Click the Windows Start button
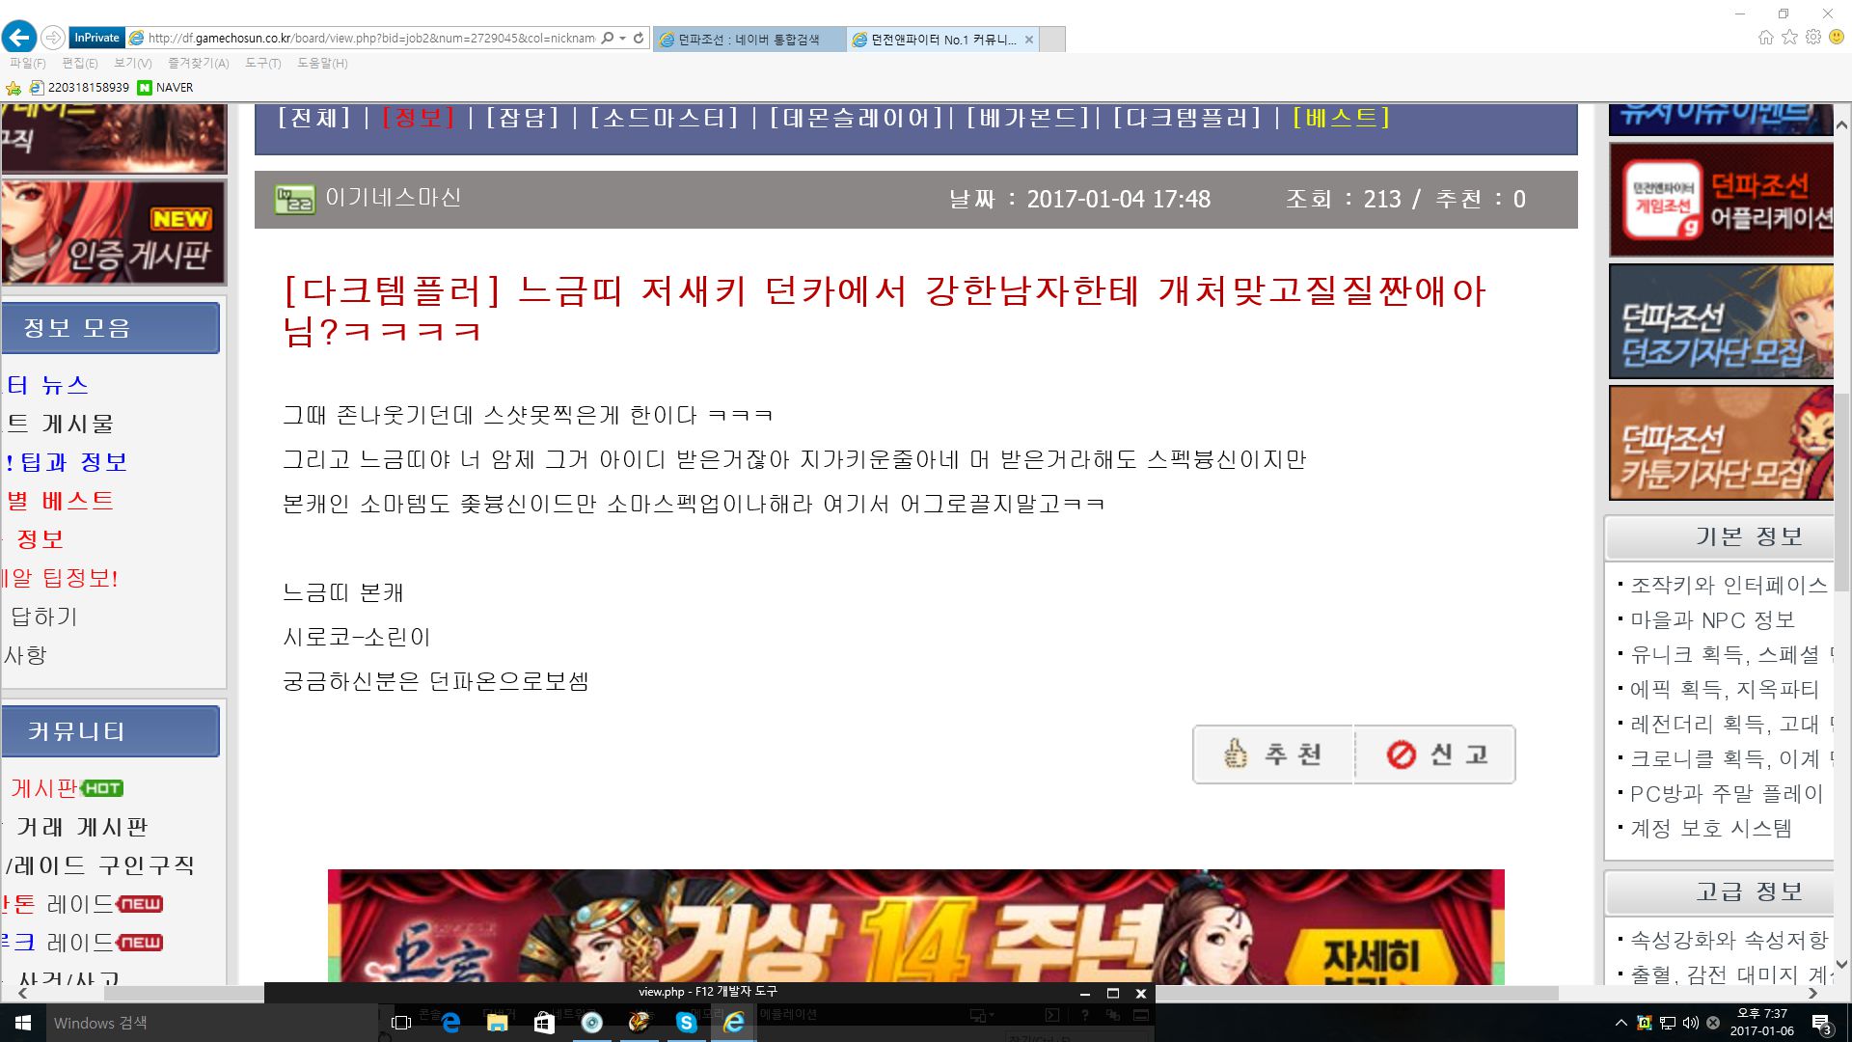This screenshot has width=1852, height=1042. tap(23, 1023)
